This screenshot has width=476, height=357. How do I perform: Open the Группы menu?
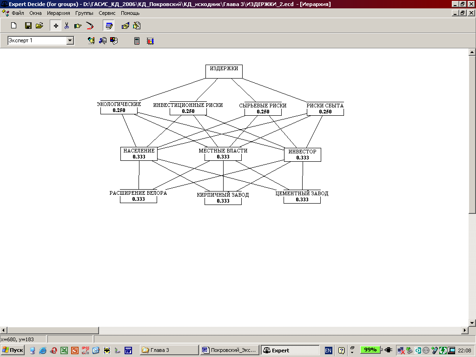84,13
